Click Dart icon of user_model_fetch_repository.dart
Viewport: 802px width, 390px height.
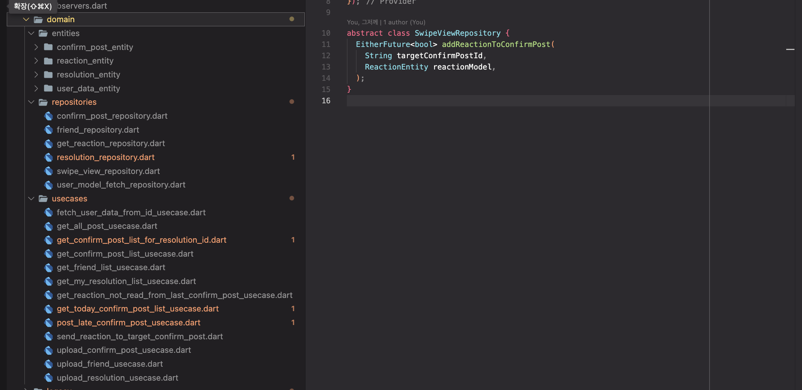point(48,185)
